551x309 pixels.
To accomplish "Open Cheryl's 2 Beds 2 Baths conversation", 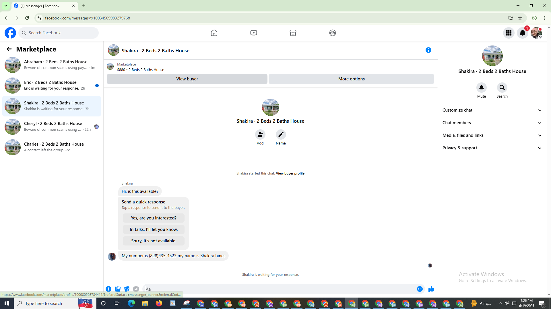I will tap(52, 127).
